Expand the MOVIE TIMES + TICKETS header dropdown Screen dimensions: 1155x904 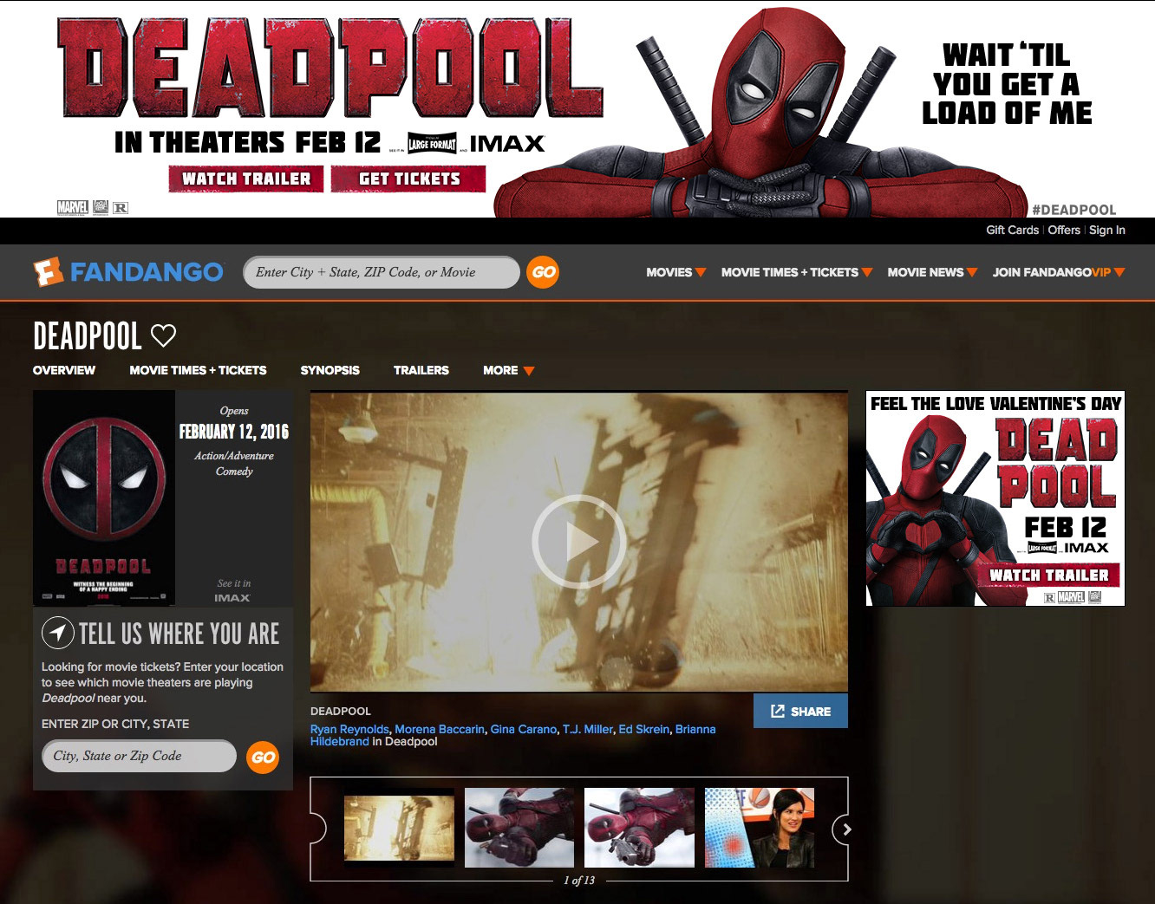click(x=797, y=272)
